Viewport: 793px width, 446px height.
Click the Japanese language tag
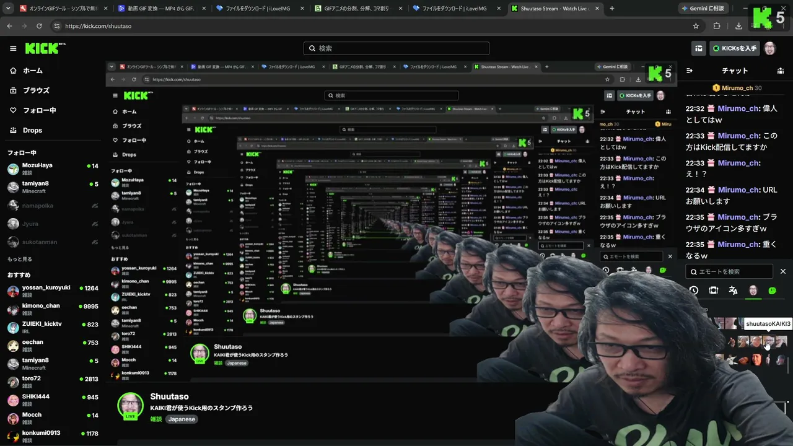(x=182, y=419)
